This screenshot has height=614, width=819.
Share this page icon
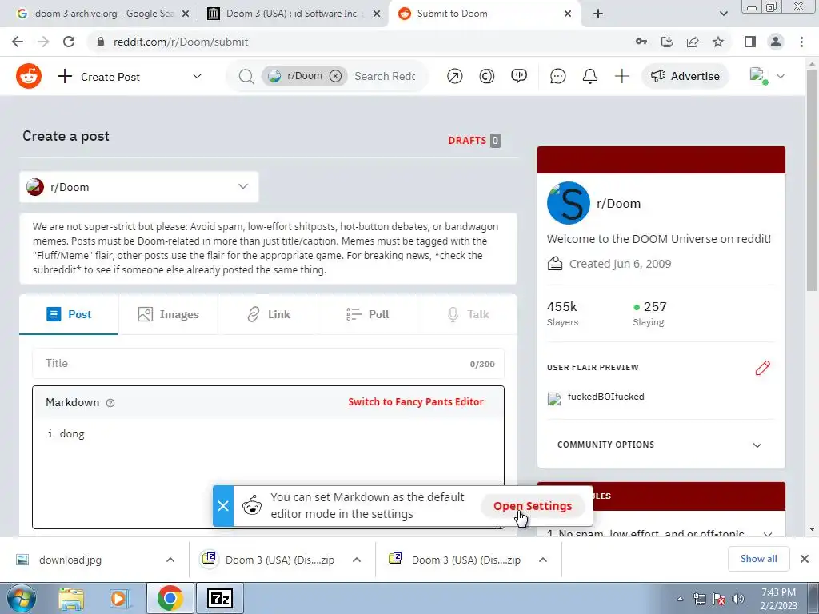pyautogui.click(x=693, y=42)
